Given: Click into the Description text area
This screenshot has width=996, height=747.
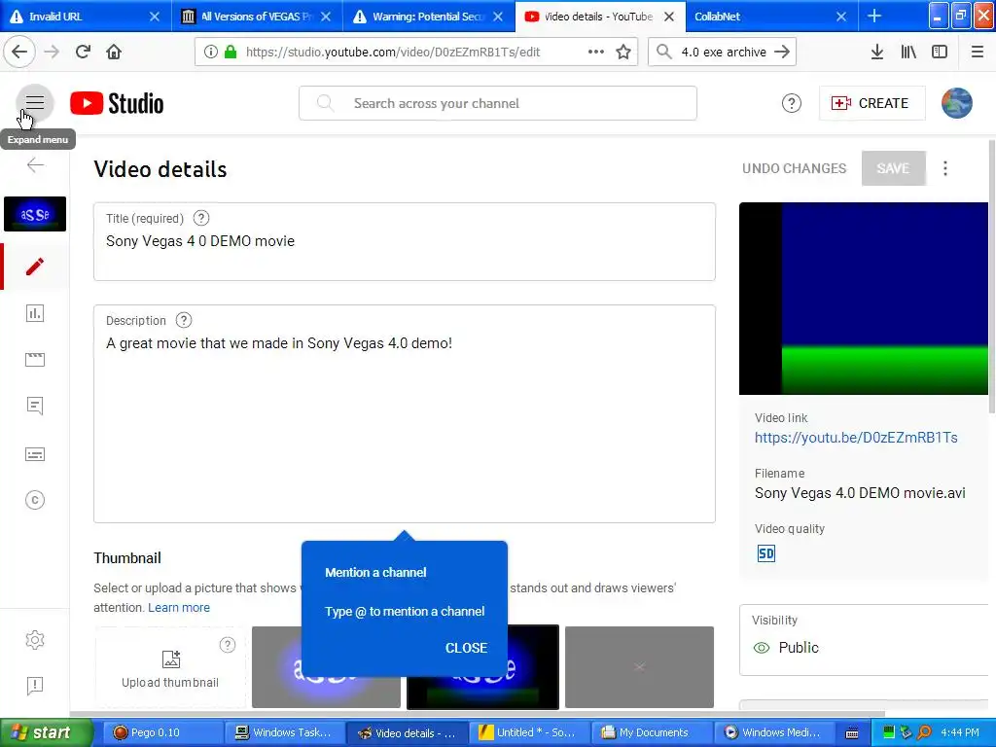Looking at the screenshot, I should click(404, 414).
